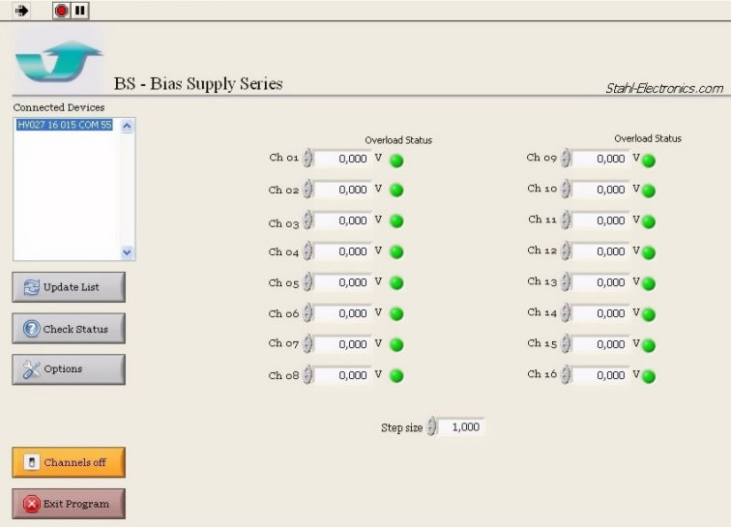This screenshot has width=731, height=528.
Task: Open the Options dialog
Action: point(69,369)
